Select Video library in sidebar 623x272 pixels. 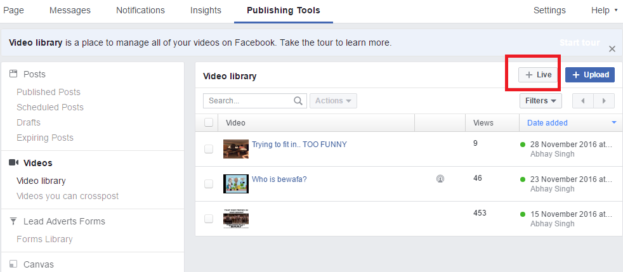(41, 181)
